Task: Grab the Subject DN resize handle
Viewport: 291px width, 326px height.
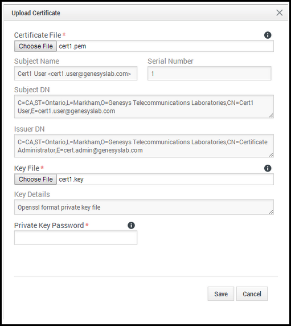Action: [x=271, y=116]
